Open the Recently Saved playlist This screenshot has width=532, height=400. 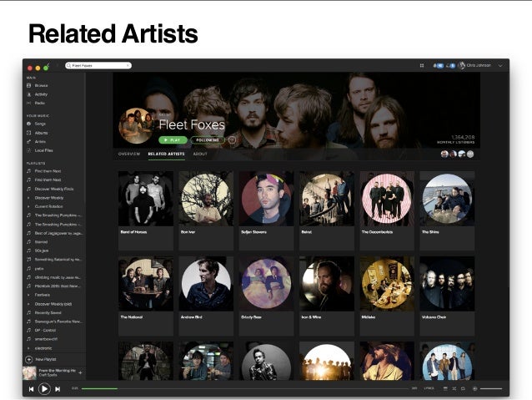48,312
